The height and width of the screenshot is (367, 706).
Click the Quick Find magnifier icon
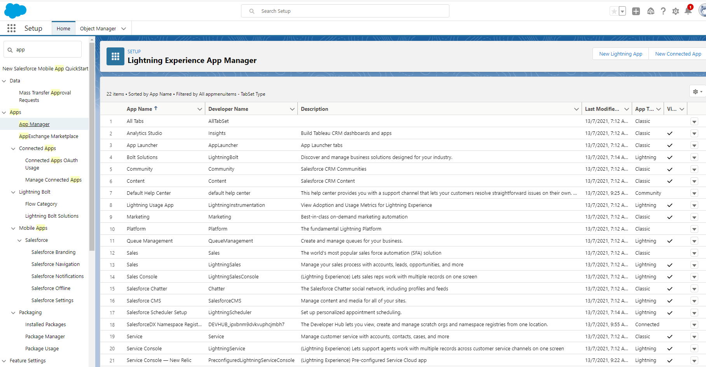[x=10, y=50]
